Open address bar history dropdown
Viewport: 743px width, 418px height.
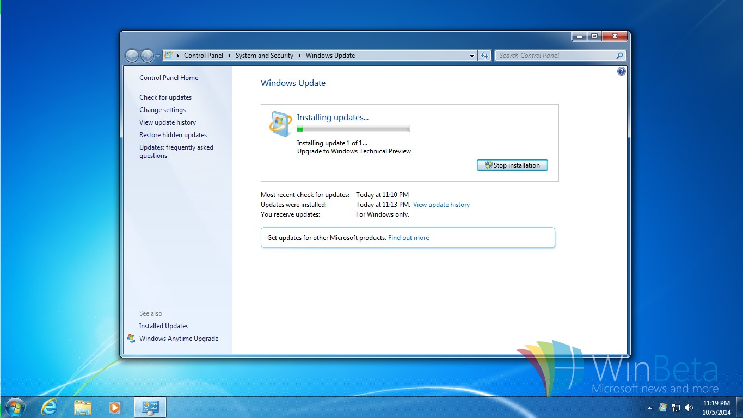coord(472,56)
